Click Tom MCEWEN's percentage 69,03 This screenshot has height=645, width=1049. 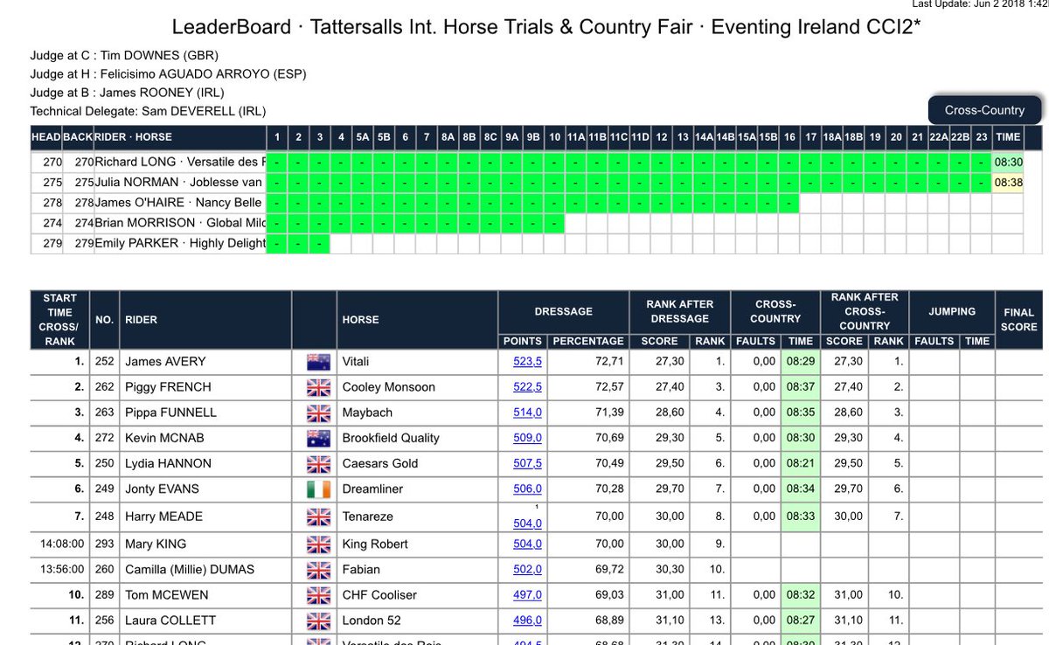(609, 594)
